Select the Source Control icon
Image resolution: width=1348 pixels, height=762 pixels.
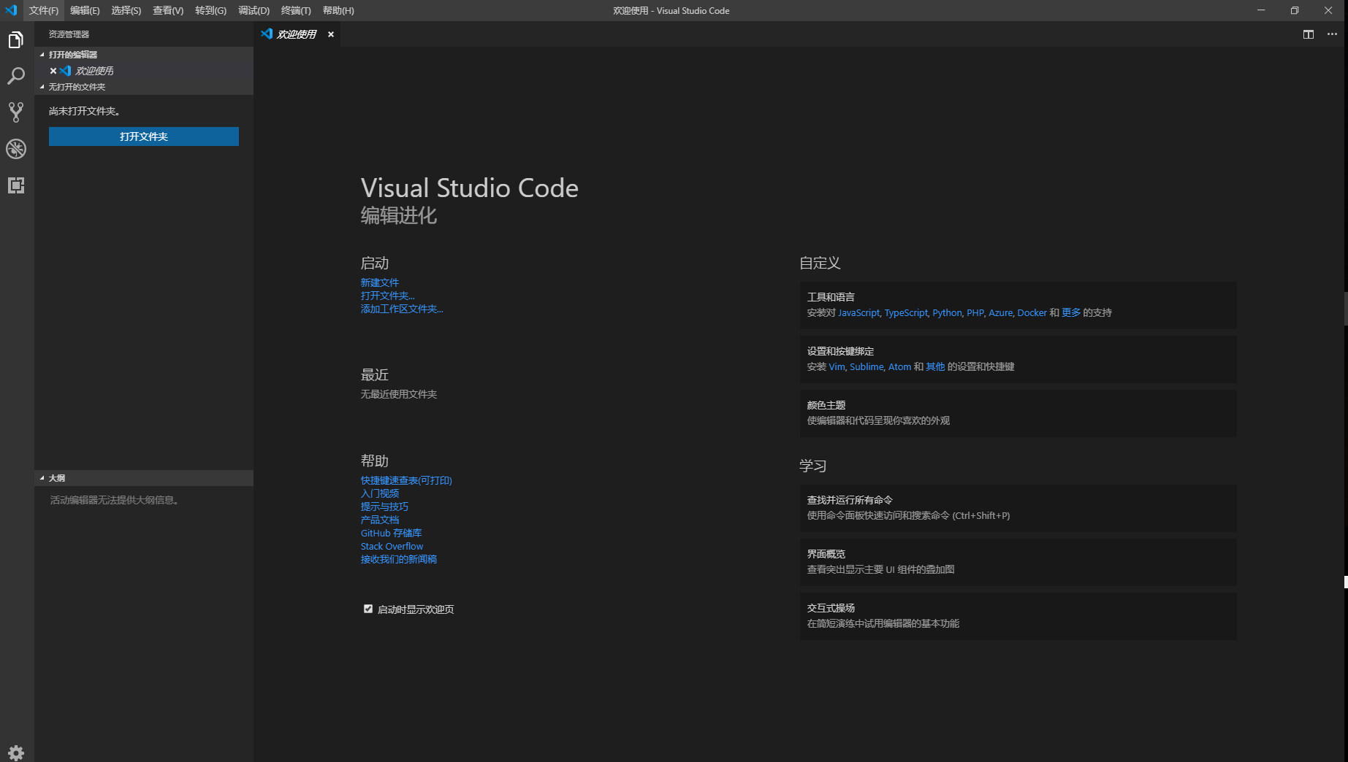(x=15, y=112)
